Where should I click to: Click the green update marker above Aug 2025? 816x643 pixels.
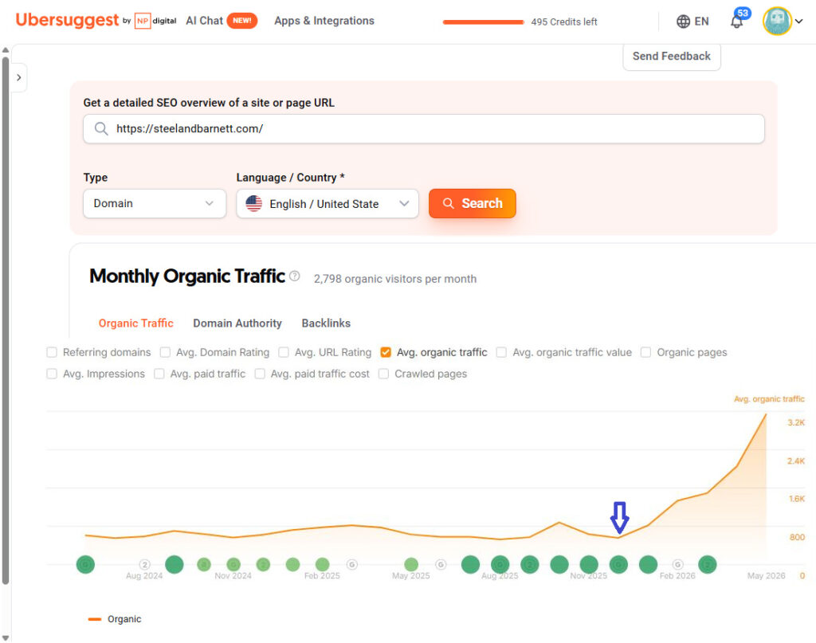coord(500,564)
